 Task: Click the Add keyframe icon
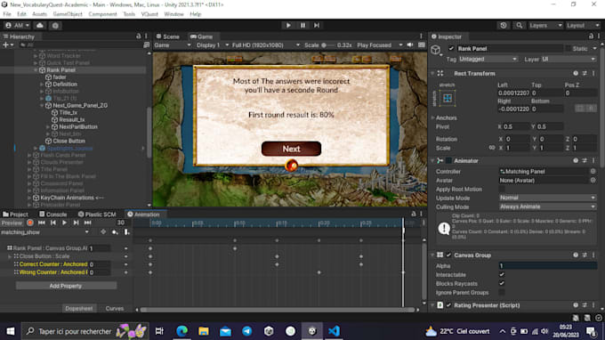pyautogui.click(x=115, y=232)
